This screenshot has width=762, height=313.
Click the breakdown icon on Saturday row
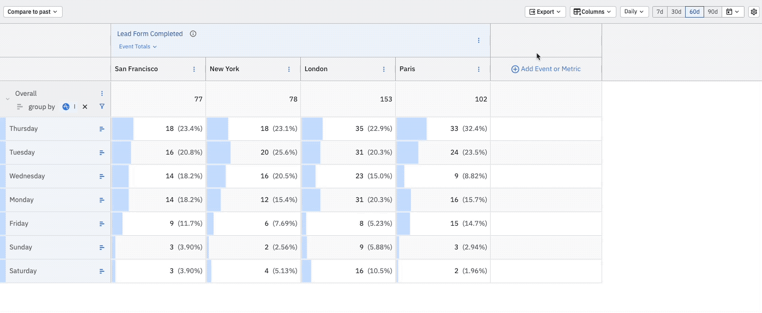pos(102,271)
